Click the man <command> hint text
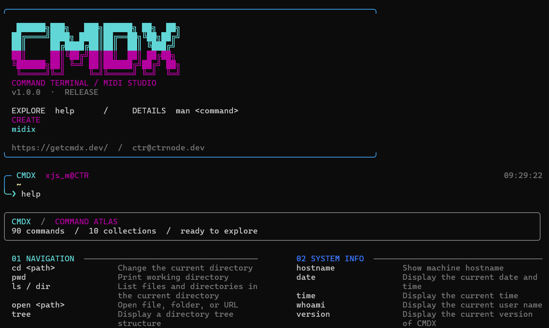This screenshot has width=549, height=328. point(207,111)
